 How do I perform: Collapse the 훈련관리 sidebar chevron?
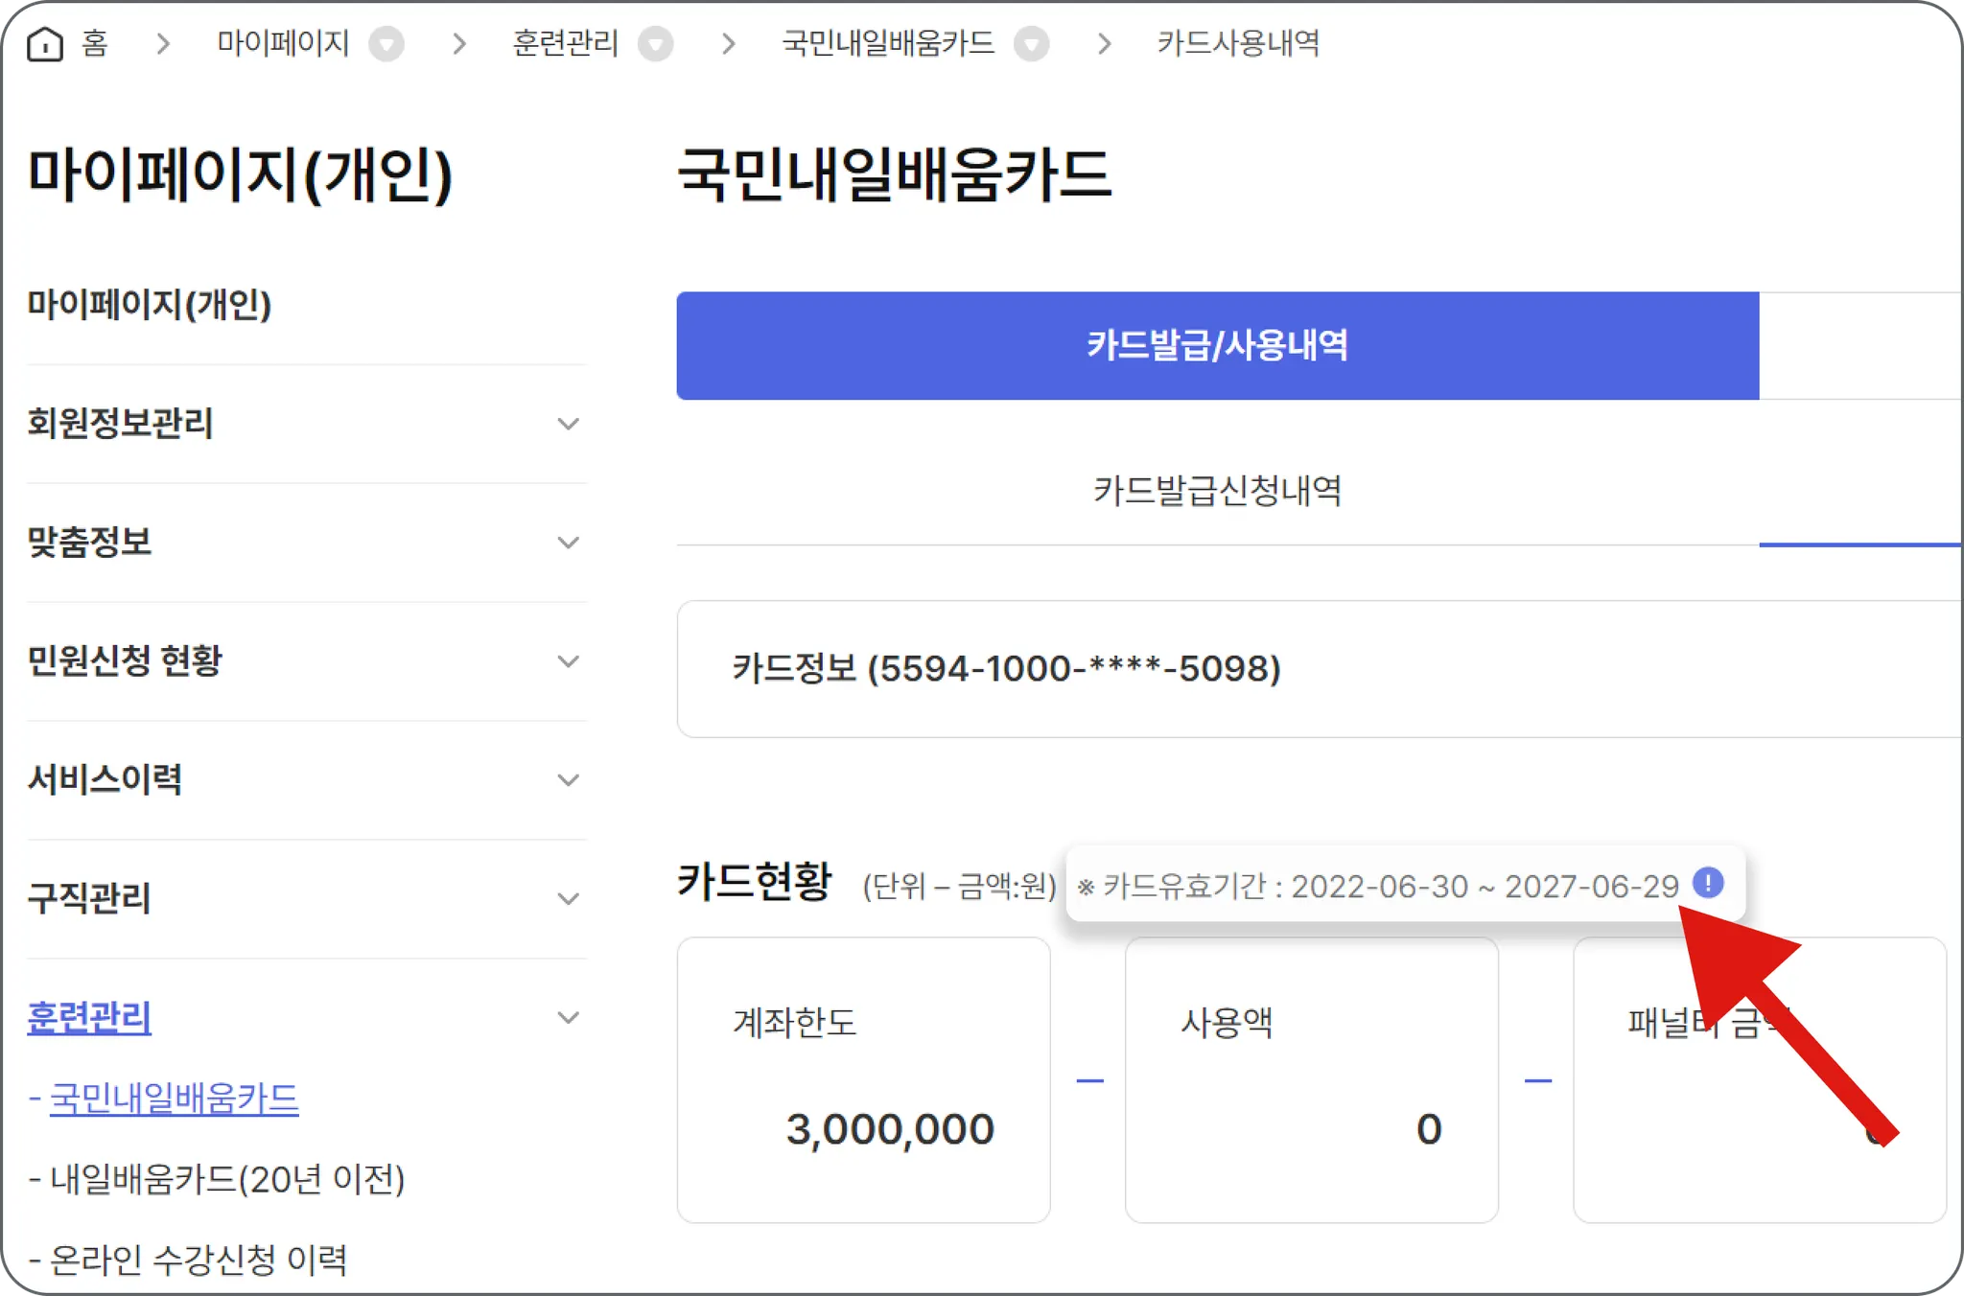pos(568,1018)
